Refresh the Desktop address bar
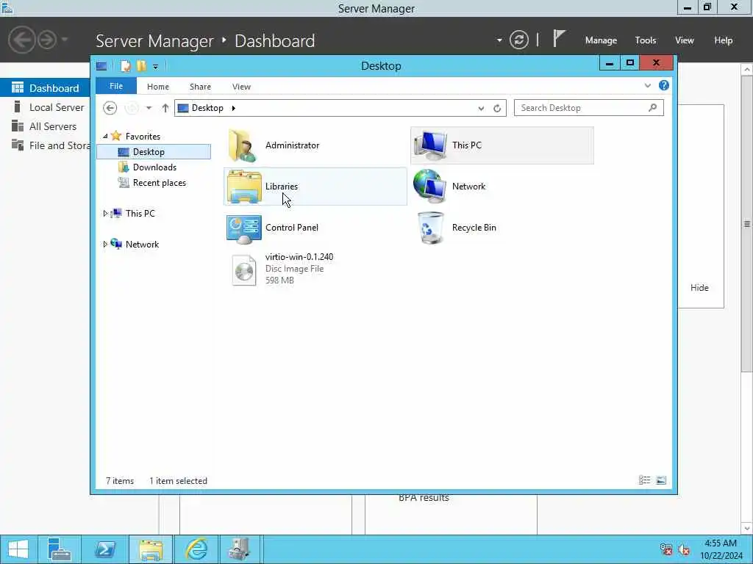Image resolution: width=753 pixels, height=564 pixels. pos(497,109)
